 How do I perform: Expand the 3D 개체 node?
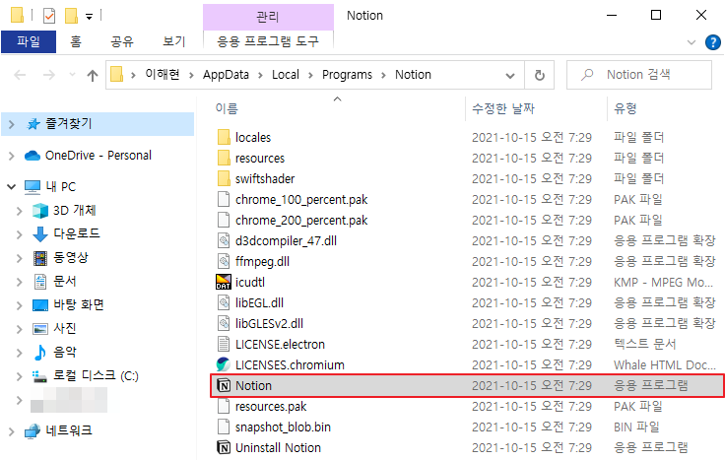[x=20, y=211]
